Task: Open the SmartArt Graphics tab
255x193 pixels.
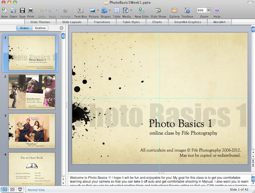Action: pos(187,22)
